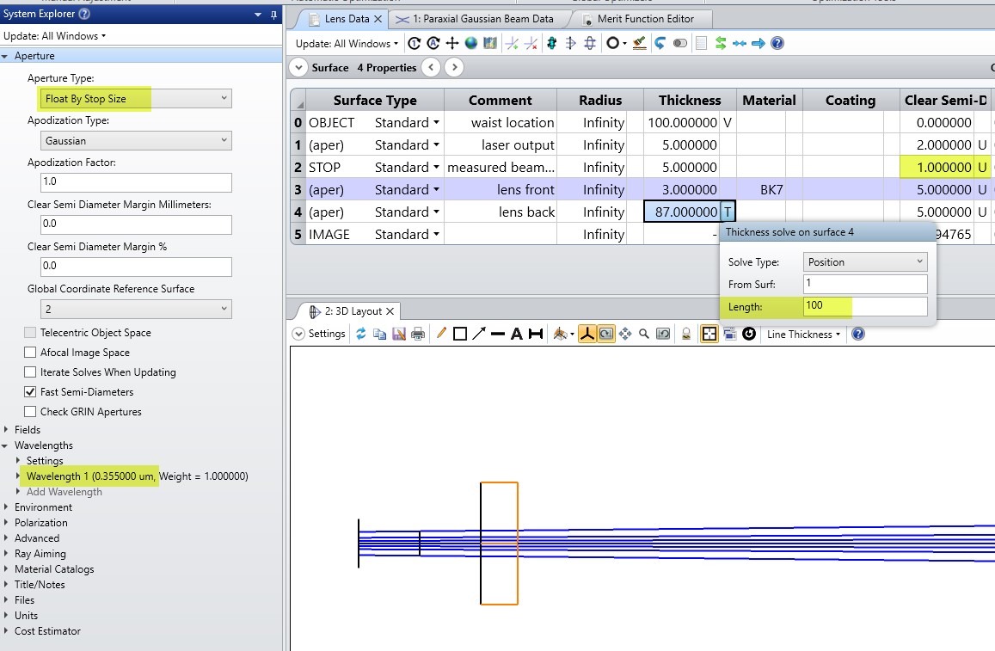Image resolution: width=995 pixels, height=651 pixels.
Task: Open the Line Thickness dropdown
Action: click(803, 334)
